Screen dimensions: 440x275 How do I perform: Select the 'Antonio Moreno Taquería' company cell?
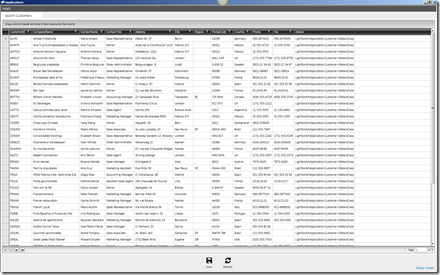tap(56, 51)
